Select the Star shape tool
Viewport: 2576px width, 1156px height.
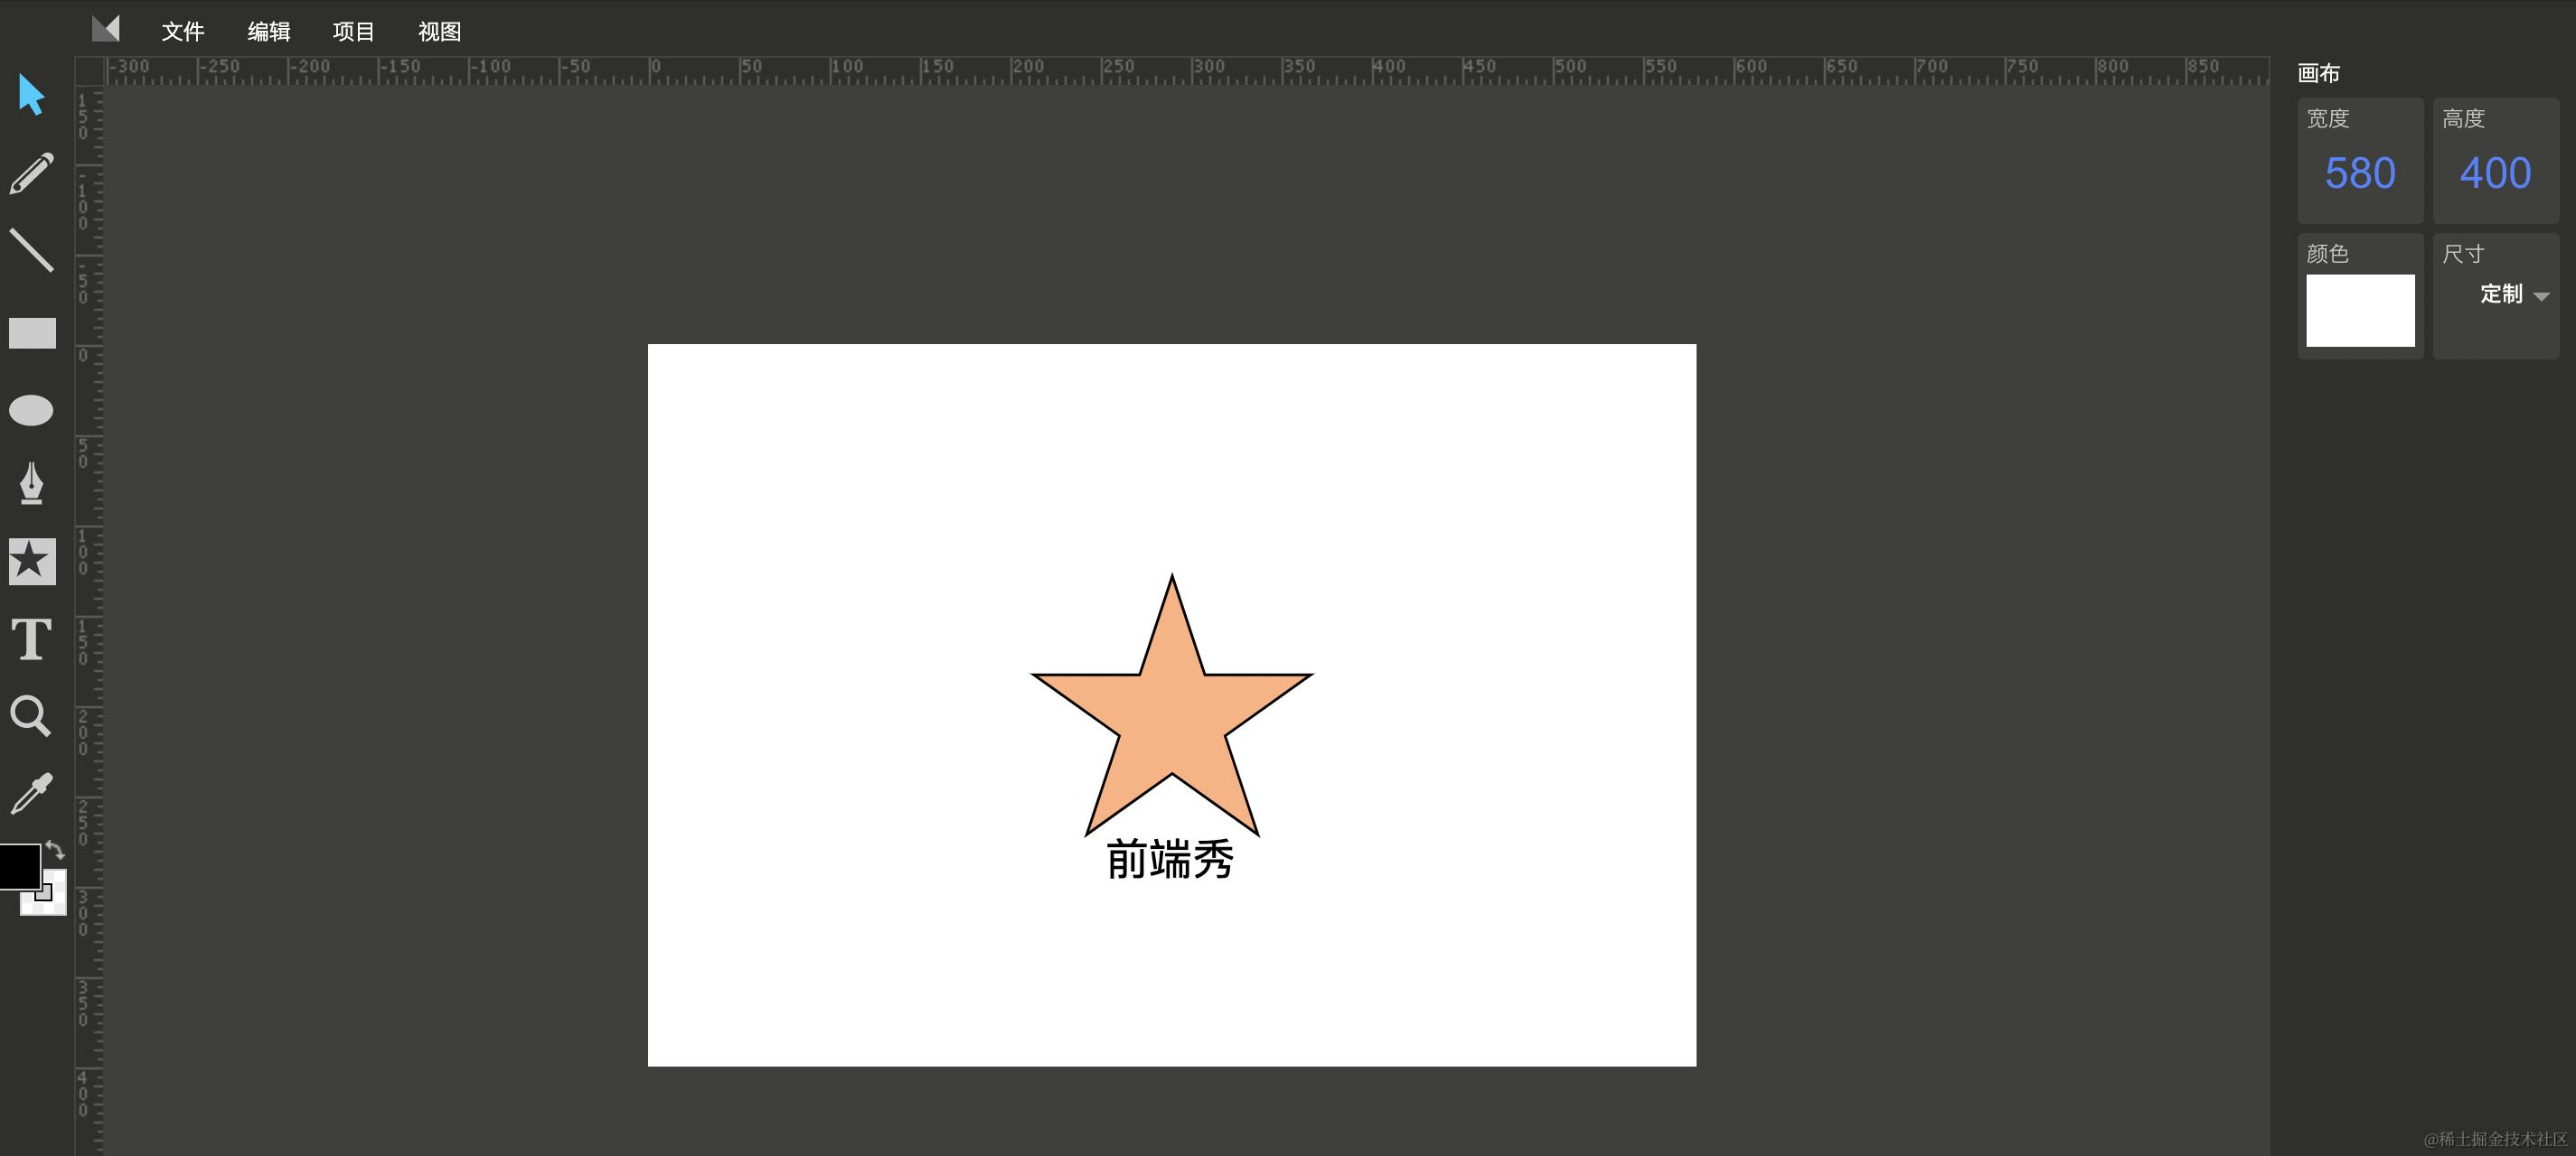coord(32,562)
